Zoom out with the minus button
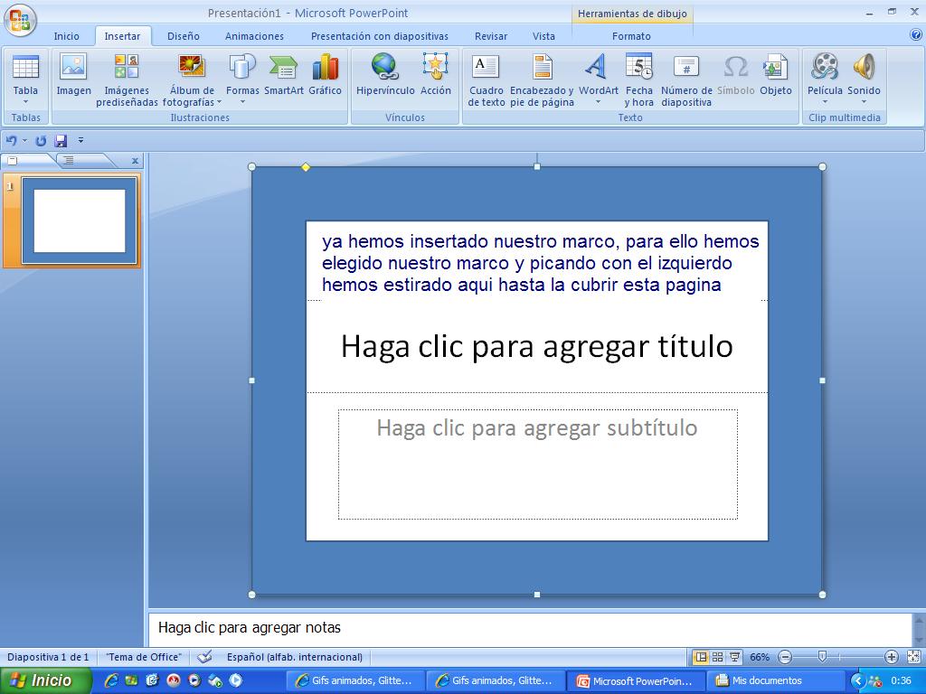 click(x=786, y=657)
